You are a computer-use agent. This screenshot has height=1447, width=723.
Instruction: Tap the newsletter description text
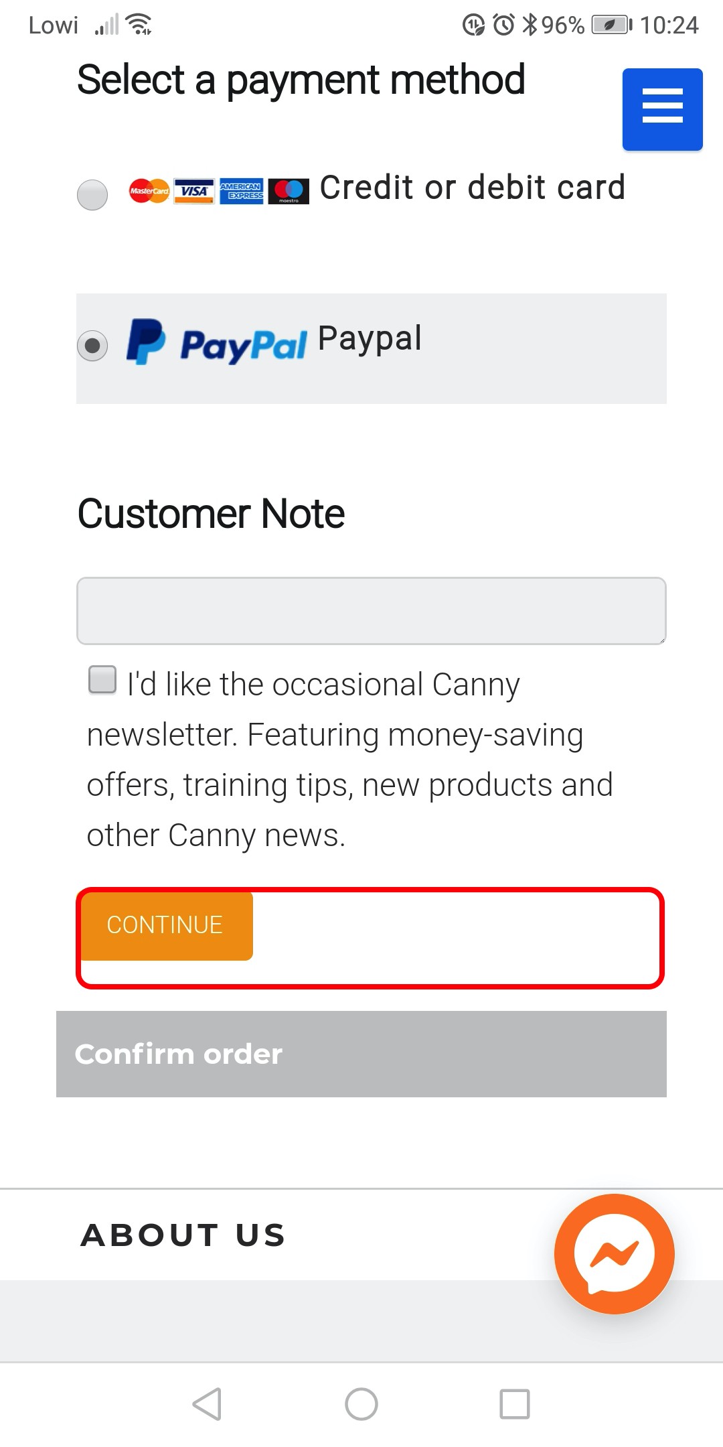click(348, 760)
